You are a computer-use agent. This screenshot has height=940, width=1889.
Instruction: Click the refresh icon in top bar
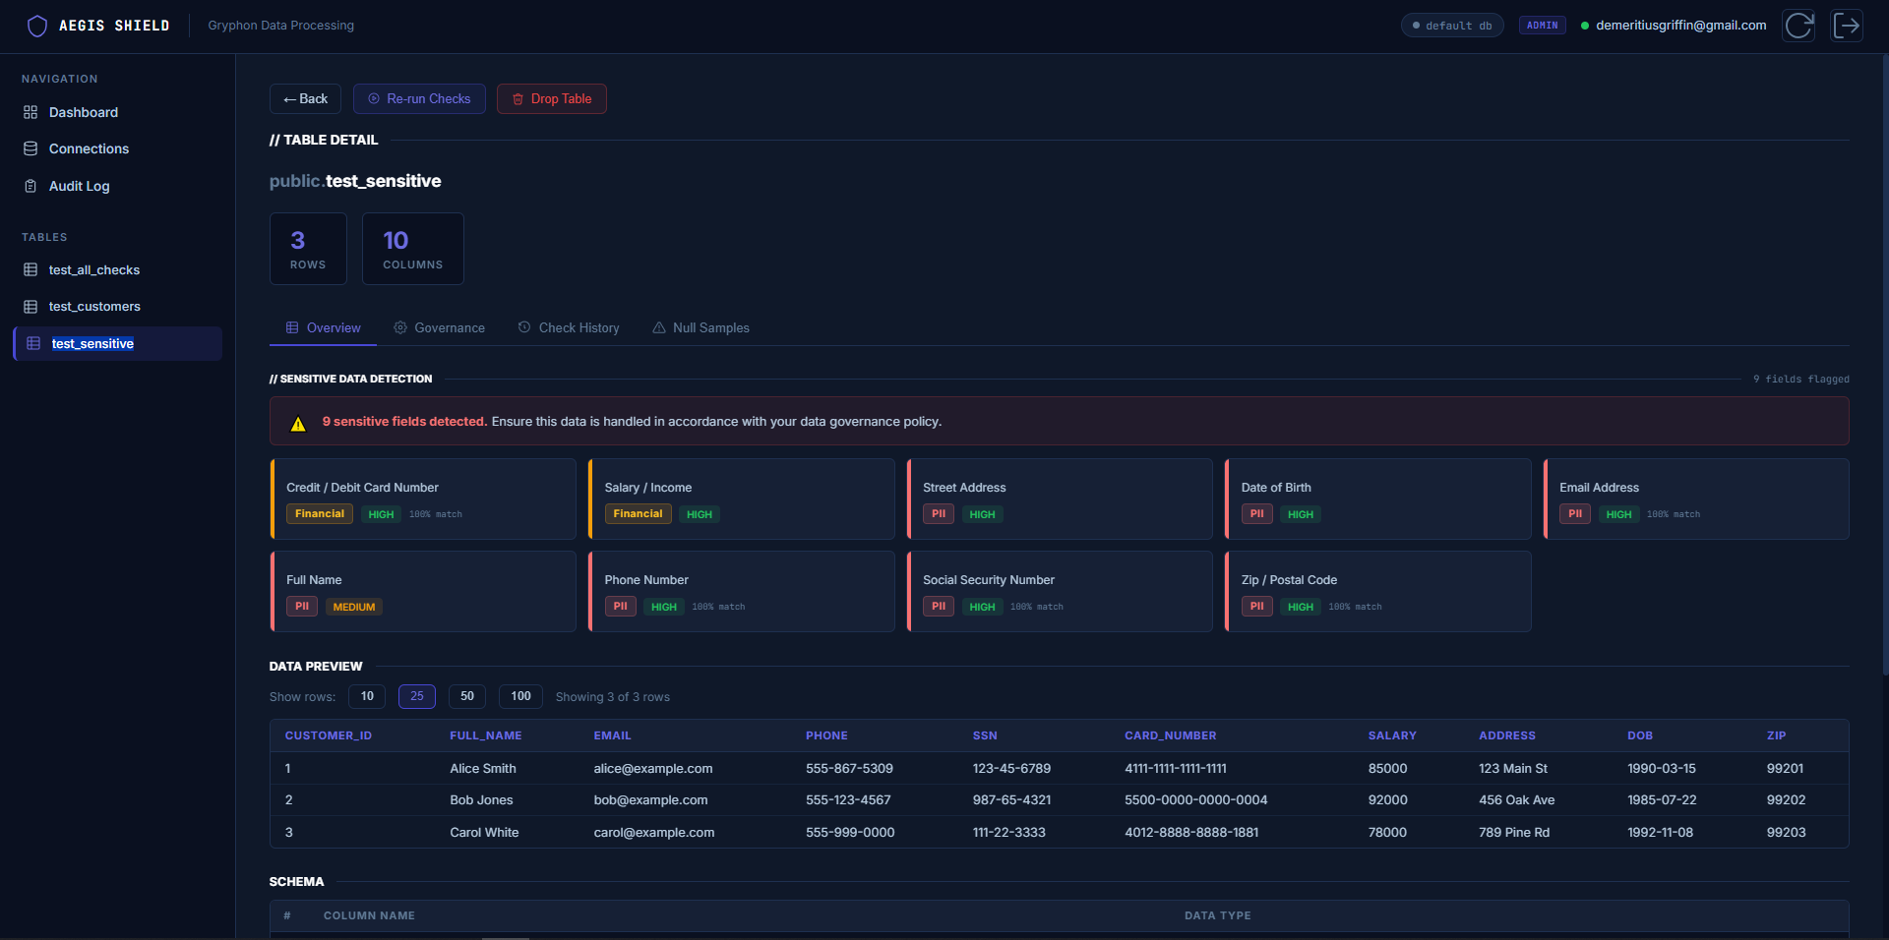1798,26
